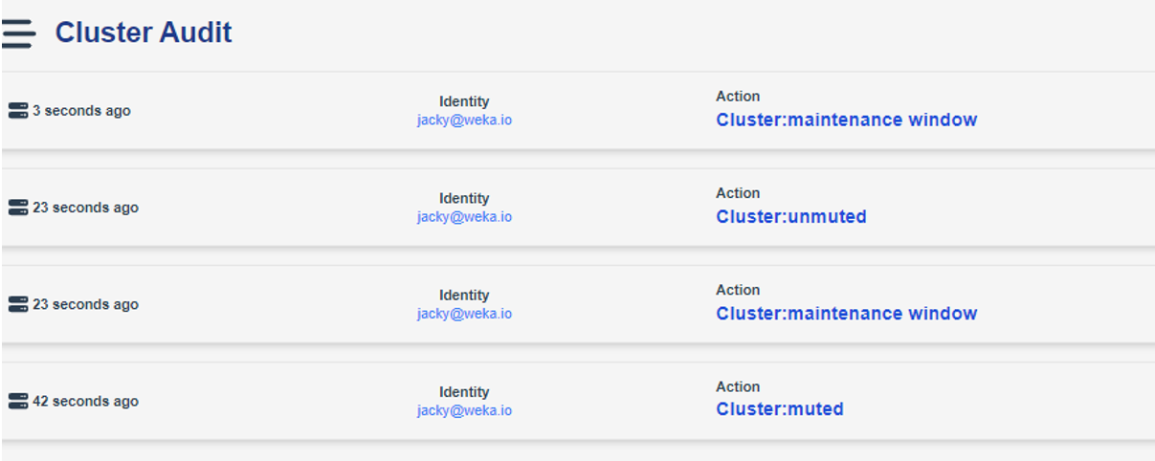Click server icon in 23-second maintenance window row
This screenshot has width=1155, height=461.
click(x=17, y=304)
